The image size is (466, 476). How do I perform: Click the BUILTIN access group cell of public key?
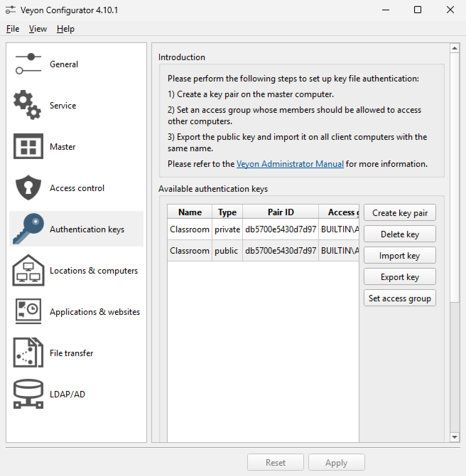(x=339, y=251)
